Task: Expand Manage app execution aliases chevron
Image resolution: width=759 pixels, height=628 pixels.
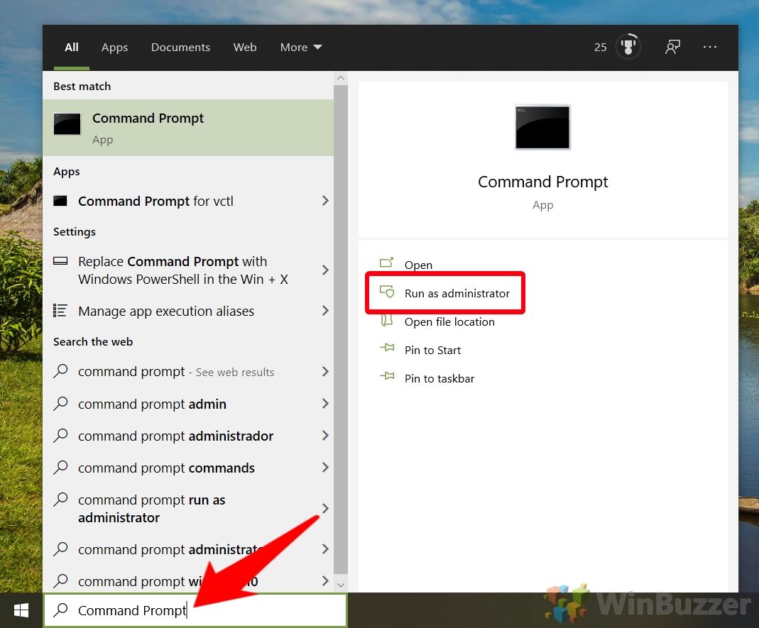Action: 325,311
